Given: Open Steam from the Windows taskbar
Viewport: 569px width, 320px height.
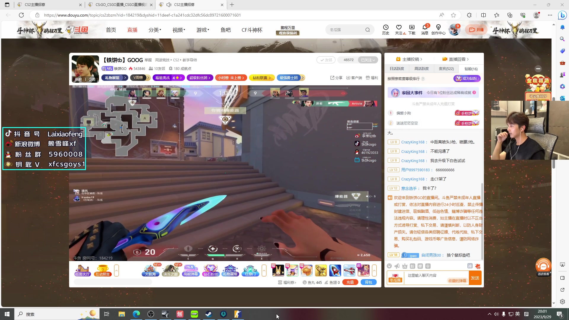Looking at the screenshot, I should [209, 314].
